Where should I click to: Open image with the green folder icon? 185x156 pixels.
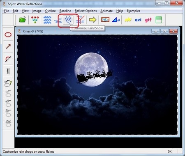point(23,20)
